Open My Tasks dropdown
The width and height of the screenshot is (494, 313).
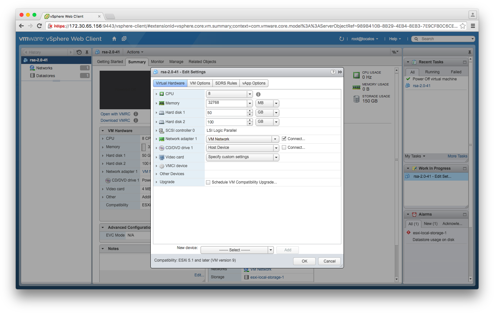point(415,156)
